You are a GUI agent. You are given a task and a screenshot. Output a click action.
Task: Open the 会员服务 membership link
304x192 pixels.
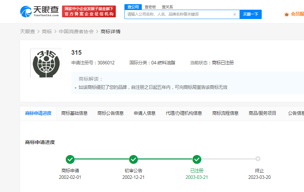(297, 14)
